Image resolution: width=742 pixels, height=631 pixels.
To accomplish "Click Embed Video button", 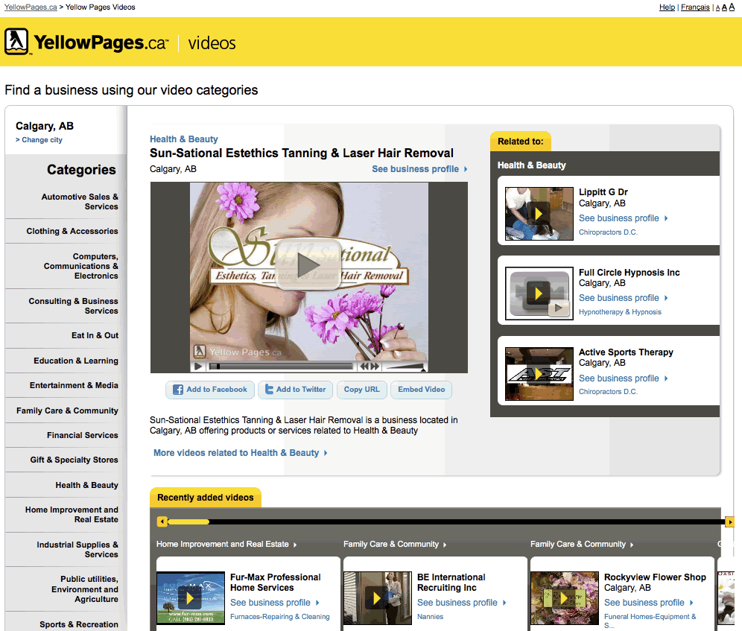I will click(x=421, y=390).
